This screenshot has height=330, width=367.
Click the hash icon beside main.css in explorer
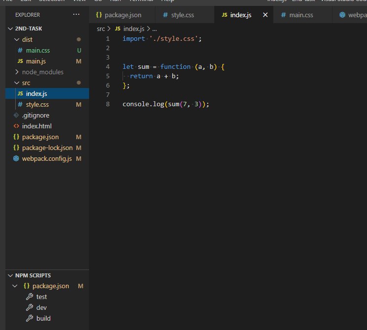click(x=20, y=50)
